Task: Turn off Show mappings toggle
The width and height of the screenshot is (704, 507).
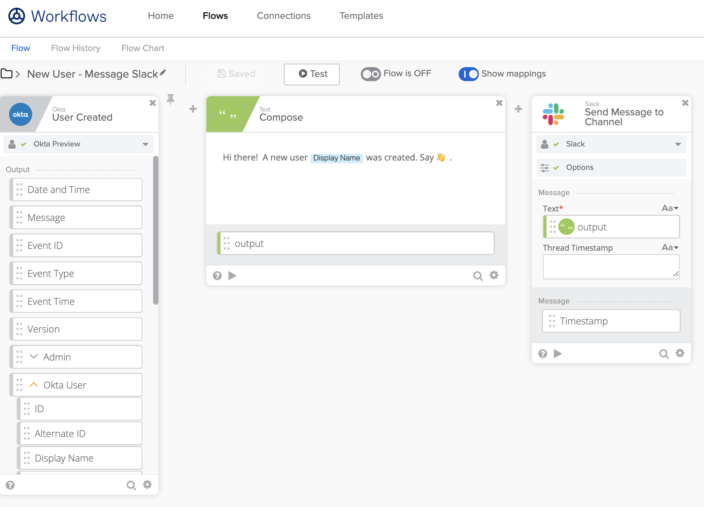Action: click(468, 74)
